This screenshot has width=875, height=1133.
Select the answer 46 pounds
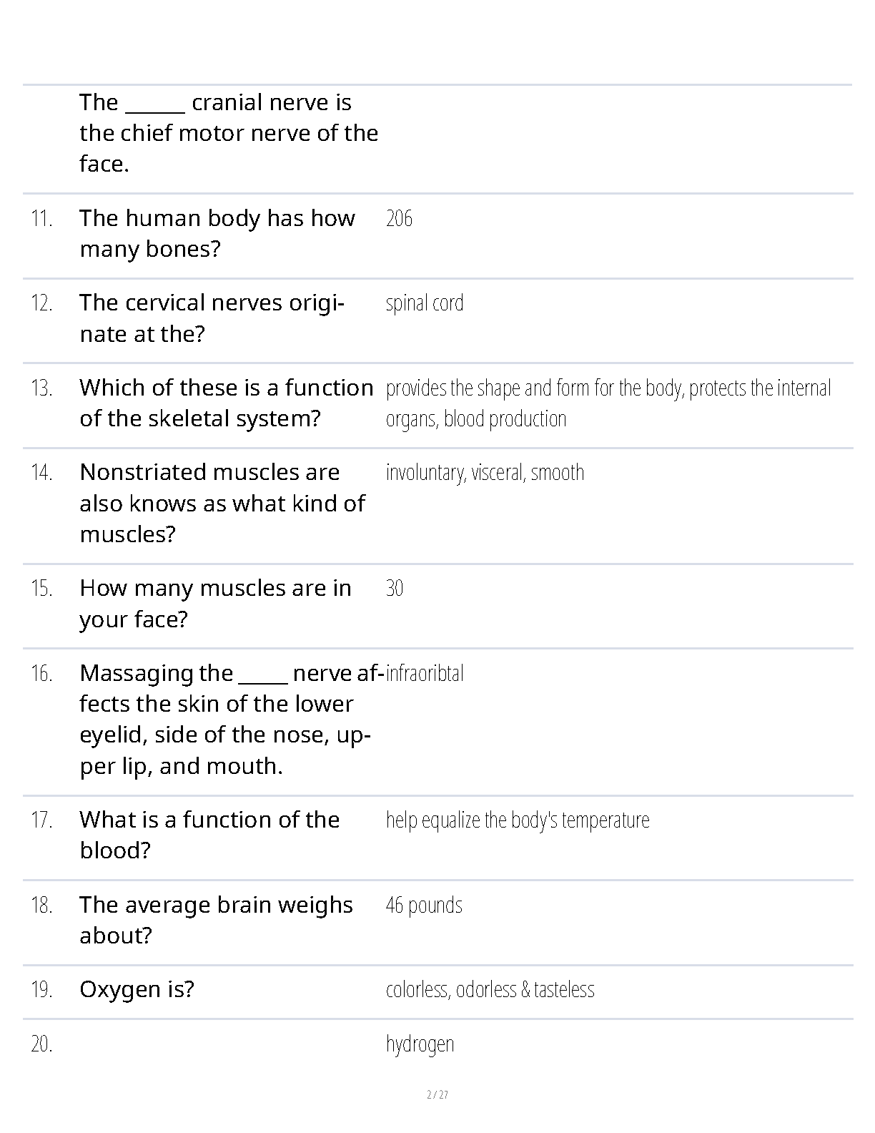[x=424, y=905]
